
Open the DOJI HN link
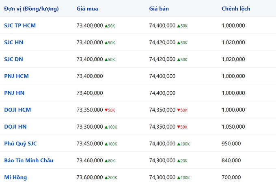tap(15, 127)
